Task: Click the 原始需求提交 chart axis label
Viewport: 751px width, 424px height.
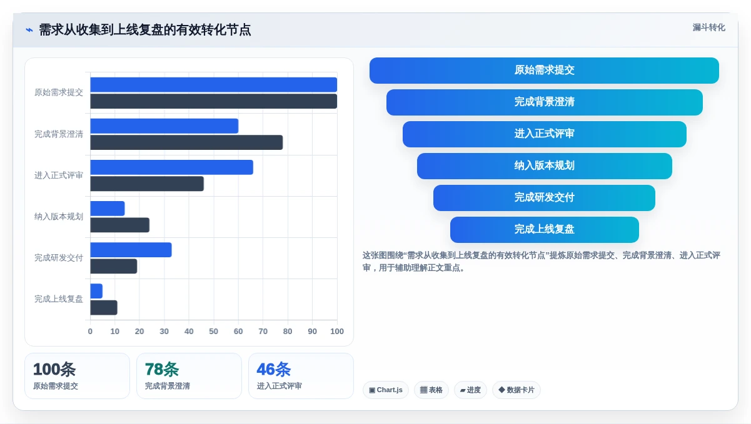Action: pyautogui.click(x=59, y=92)
